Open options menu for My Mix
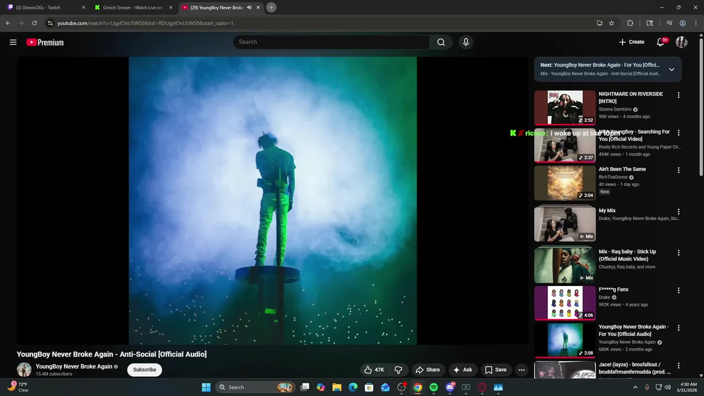Image resolution: width=704 pixels, height=396 pixels. coord(679,212)
